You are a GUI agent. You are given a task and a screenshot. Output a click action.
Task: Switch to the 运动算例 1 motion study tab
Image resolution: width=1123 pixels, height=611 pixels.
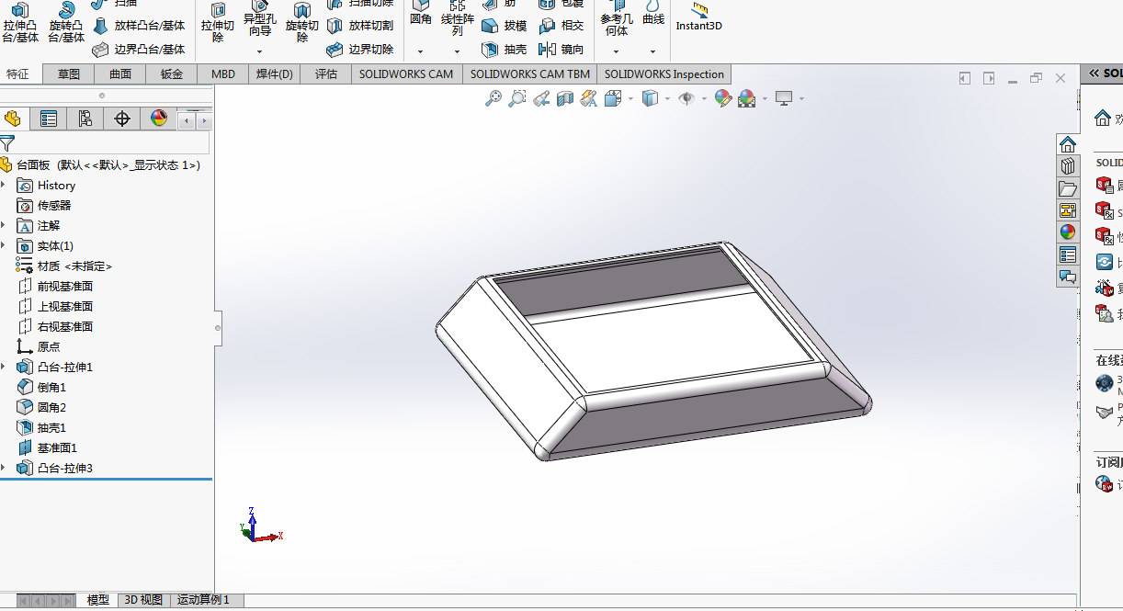coord(204,600)
